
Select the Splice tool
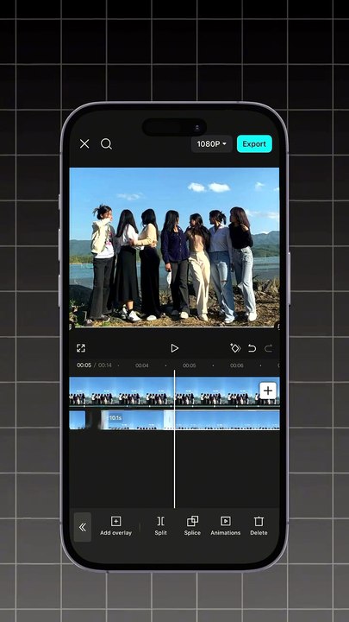pyautogui.click(x=192, y=526)
